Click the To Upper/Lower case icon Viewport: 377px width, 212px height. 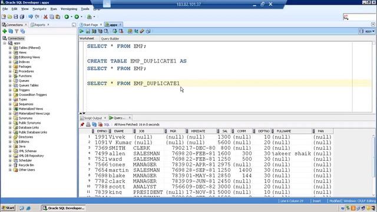point(136,31)
